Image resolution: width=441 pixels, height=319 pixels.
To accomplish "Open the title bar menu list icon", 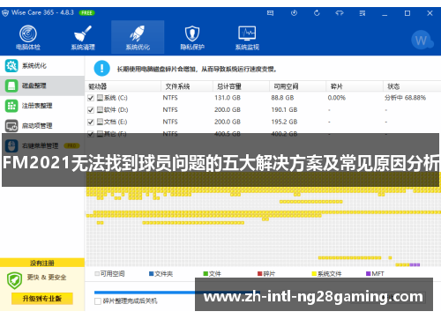I will (x=363, y=13).
